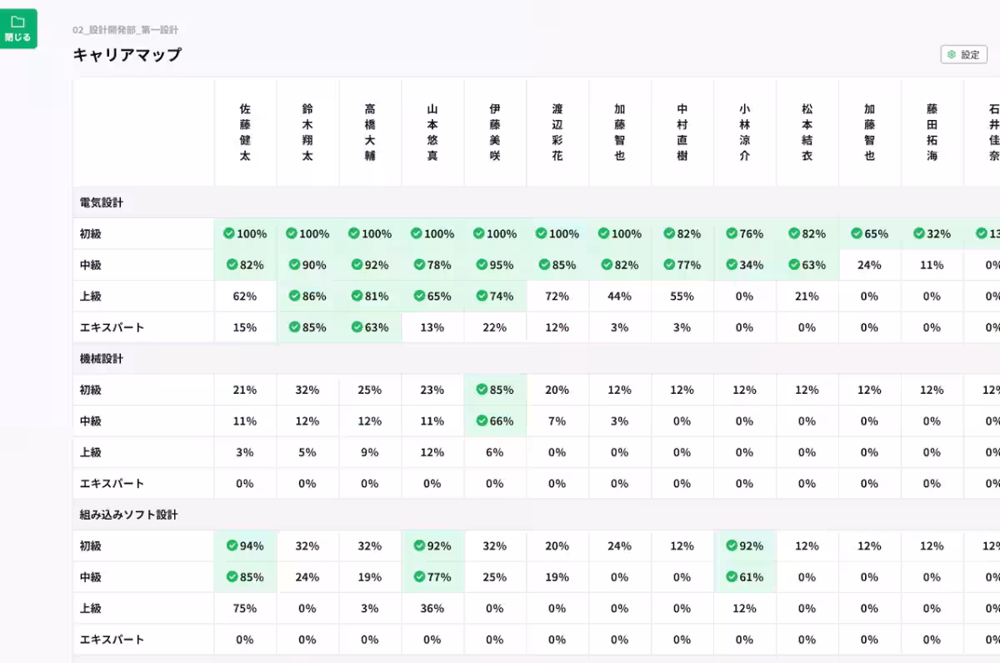Select the 松本結衣 column header
This screenshot has width=1000, height=663.
(x=807, y=132)
